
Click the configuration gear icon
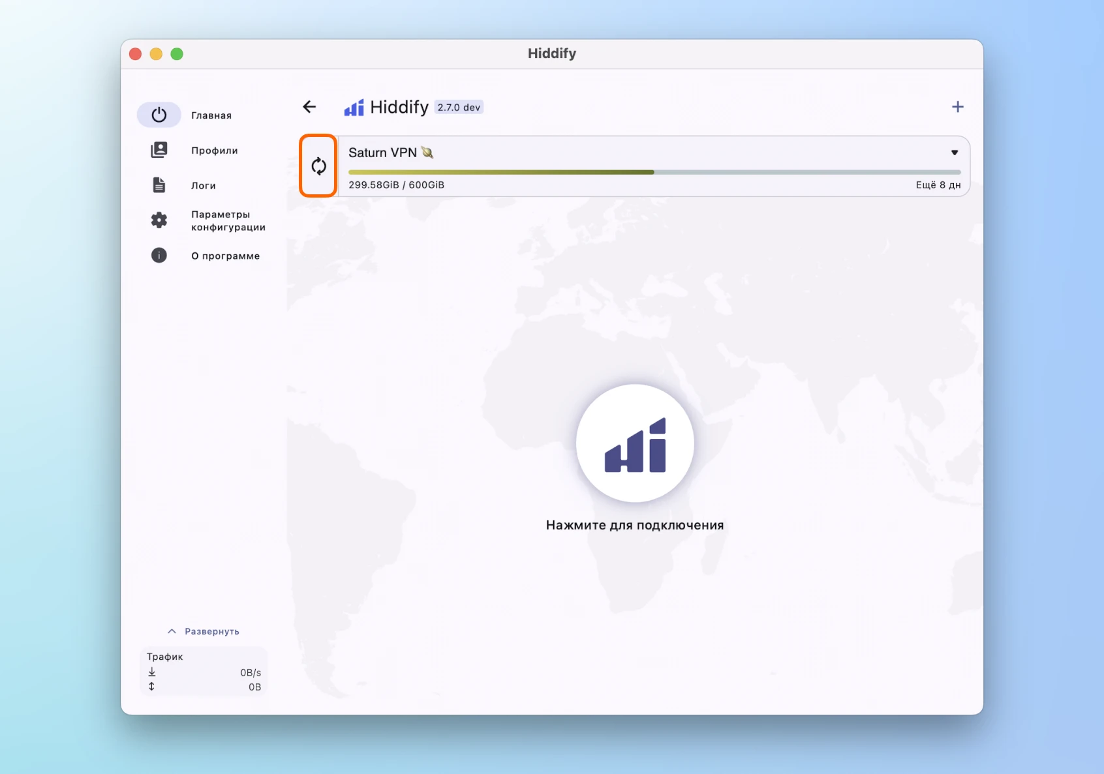[159, 220]
